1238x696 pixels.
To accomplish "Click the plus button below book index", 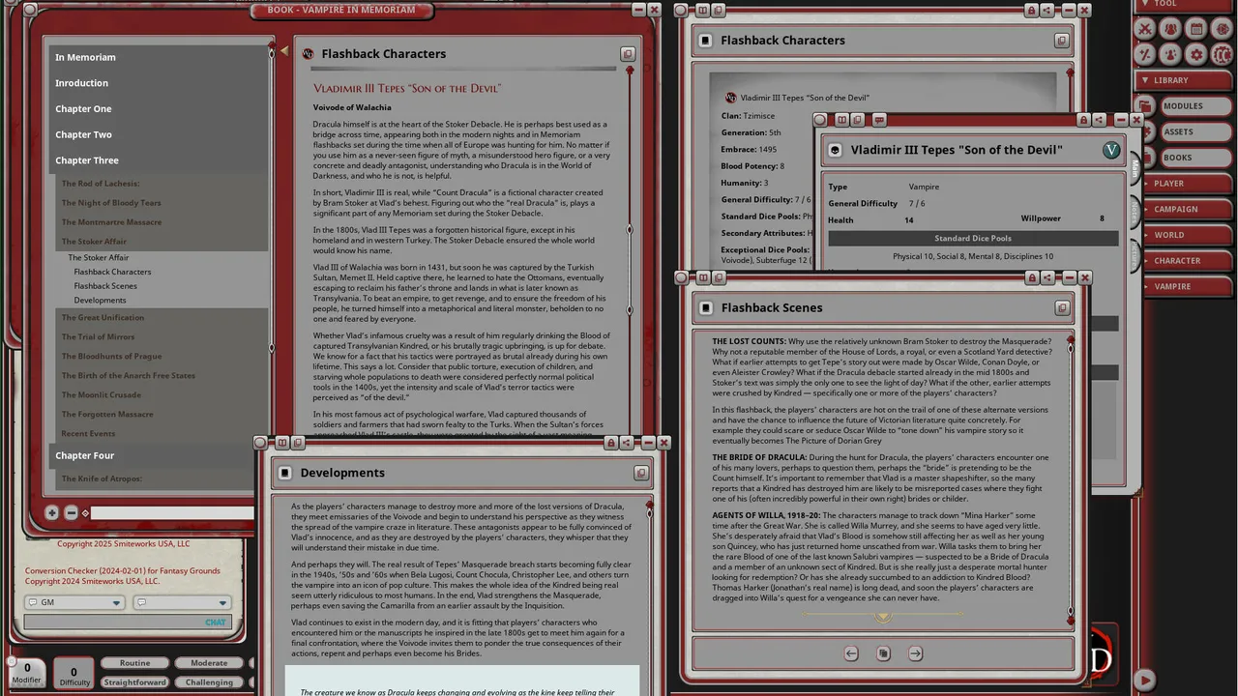I will tap(51, 512).
